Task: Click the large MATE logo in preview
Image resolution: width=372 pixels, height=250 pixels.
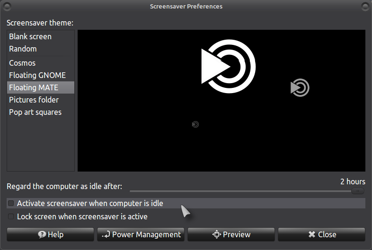Action: pyautogui.click(x=228, y=66)
